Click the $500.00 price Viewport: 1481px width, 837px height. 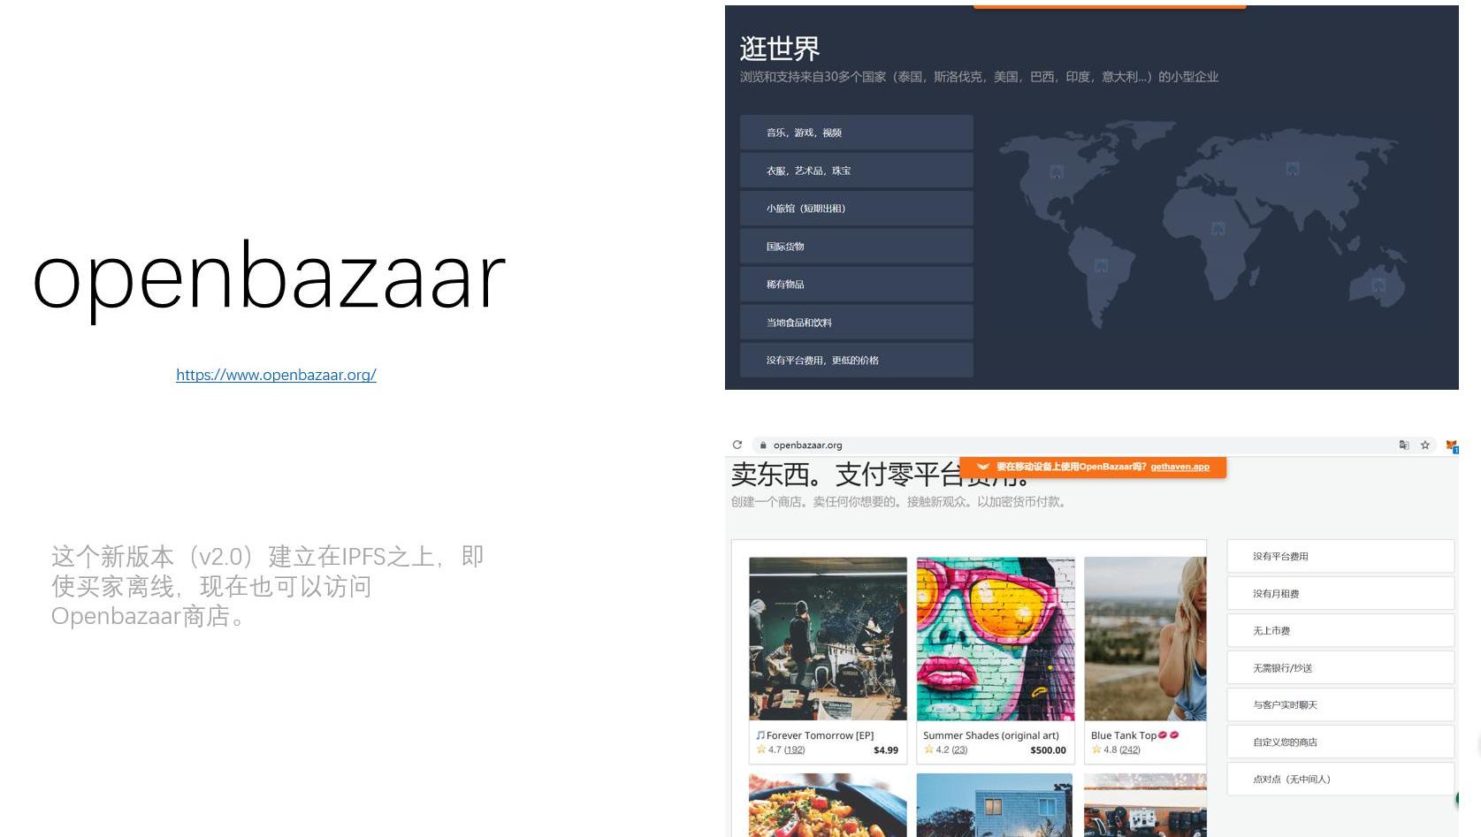tap(1049, 750)
